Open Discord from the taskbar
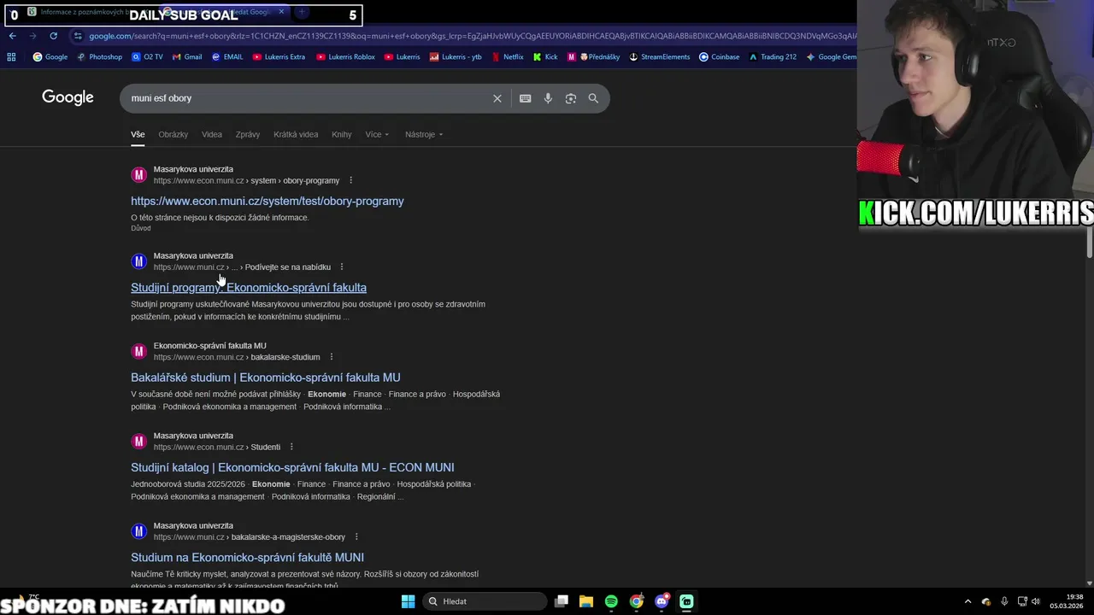1094x615 pixels. click(662, 601)
